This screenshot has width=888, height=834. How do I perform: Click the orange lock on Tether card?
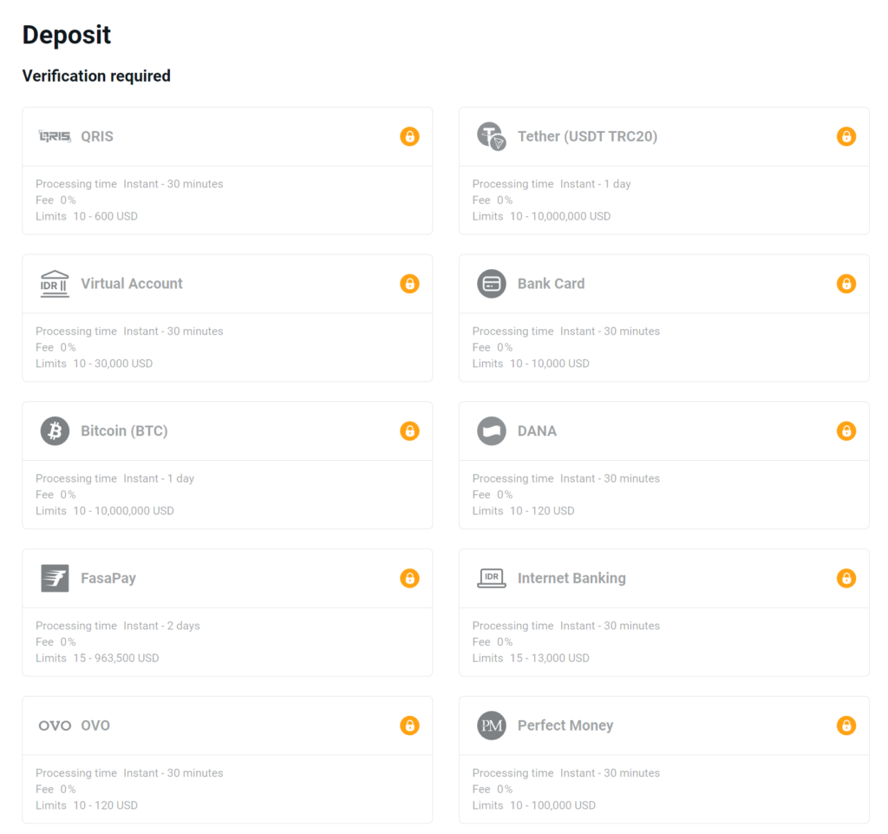point(846,136)
